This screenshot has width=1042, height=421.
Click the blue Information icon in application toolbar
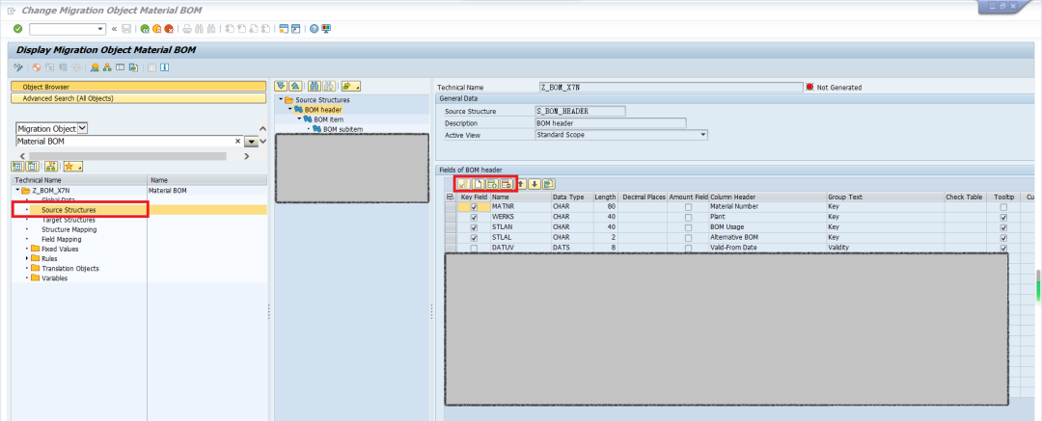164,67
